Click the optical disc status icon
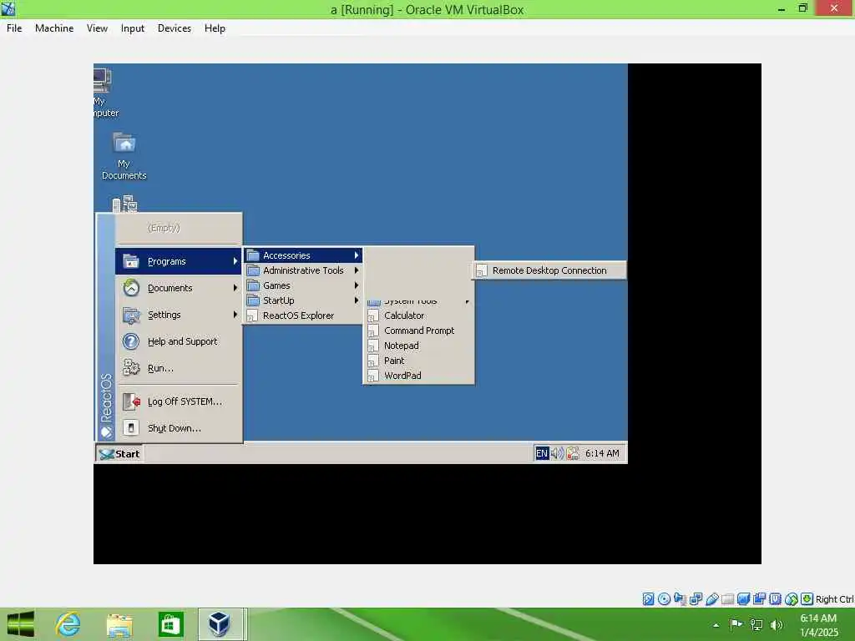The image size is (855, 641). pos(664,599)
